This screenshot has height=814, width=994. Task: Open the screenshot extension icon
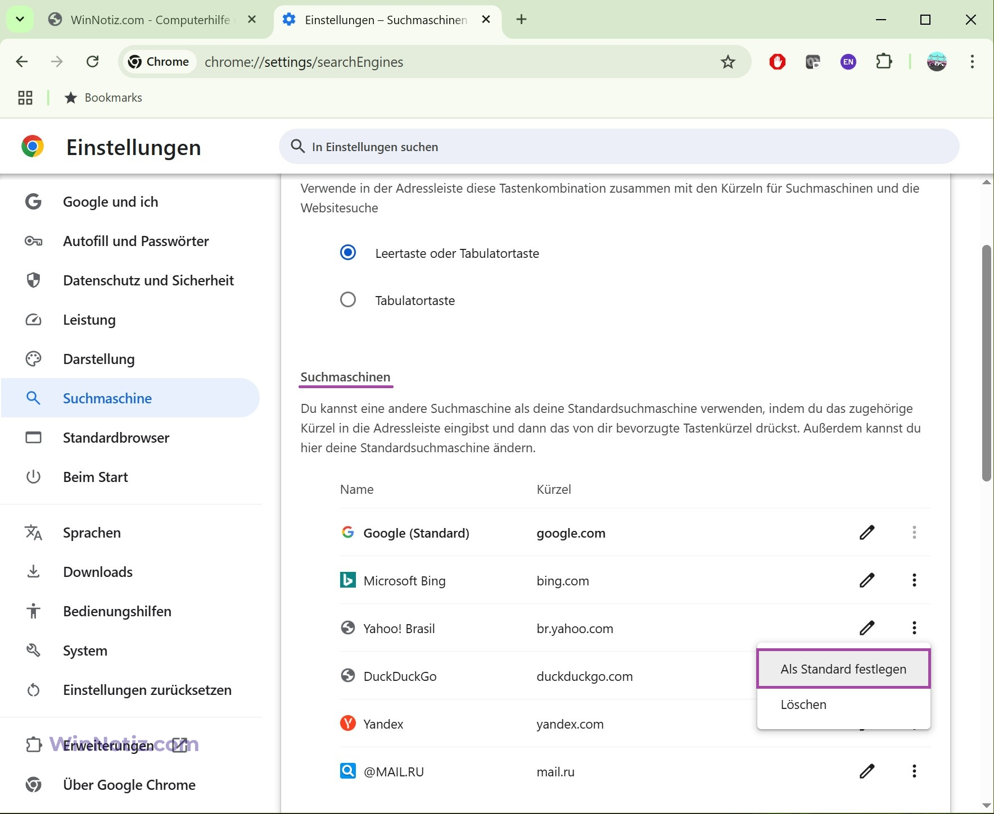coord(813,62)
